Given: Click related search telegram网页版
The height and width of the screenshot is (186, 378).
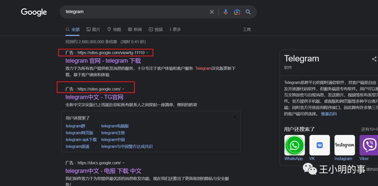Looking at the screenshot, I should tap(79, 133).
